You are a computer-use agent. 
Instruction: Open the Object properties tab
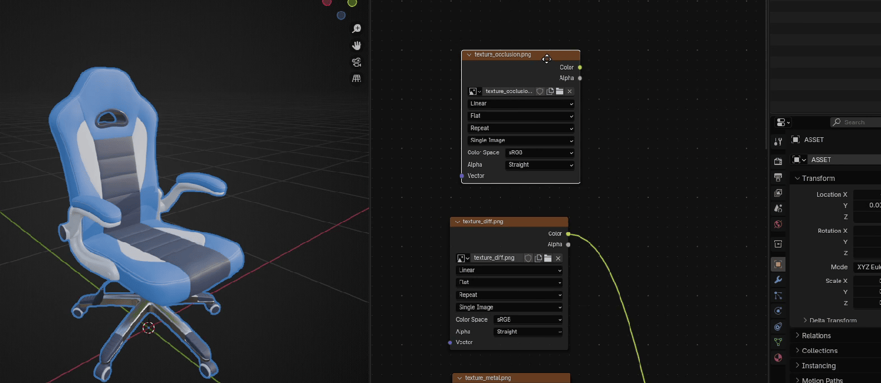tap(778, 265)
